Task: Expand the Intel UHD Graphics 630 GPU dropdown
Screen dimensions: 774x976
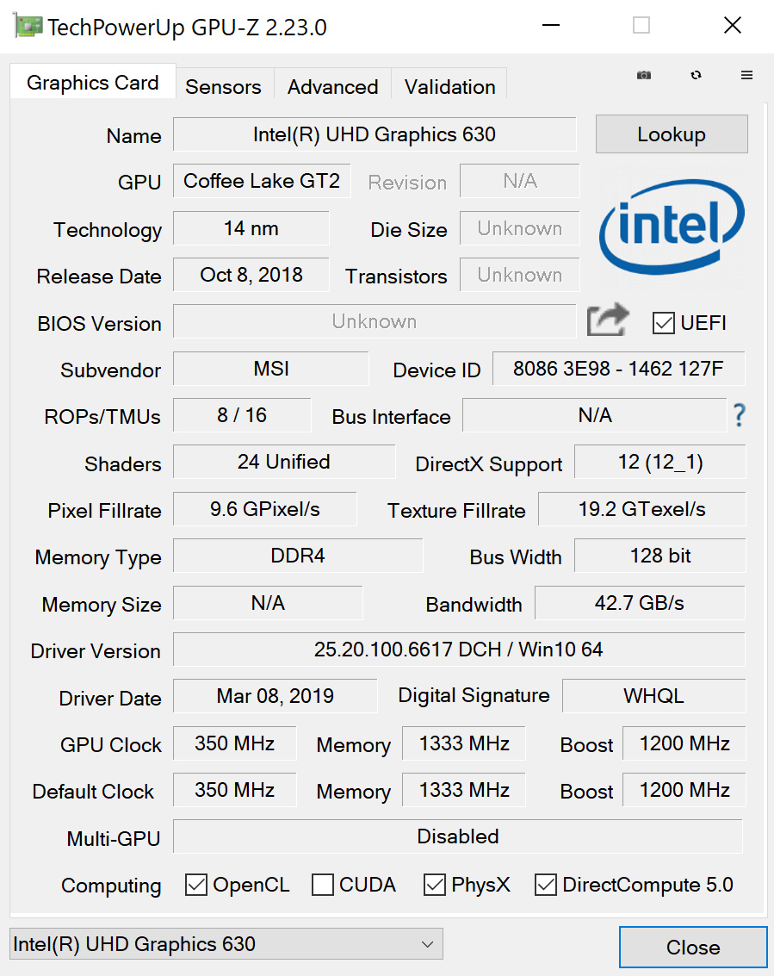Action: tap(226, 944)
